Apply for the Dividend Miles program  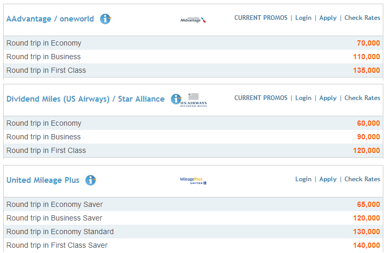(x=328, y=98)
